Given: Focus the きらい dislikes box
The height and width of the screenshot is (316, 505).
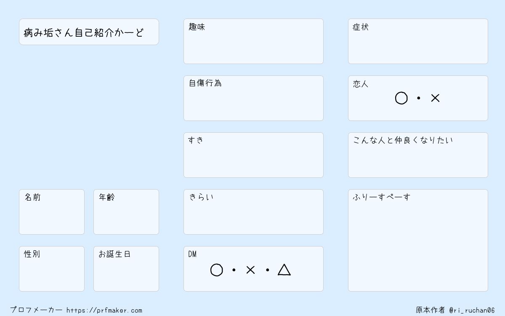Looking at the screenshot, I should tap(253, 212).
